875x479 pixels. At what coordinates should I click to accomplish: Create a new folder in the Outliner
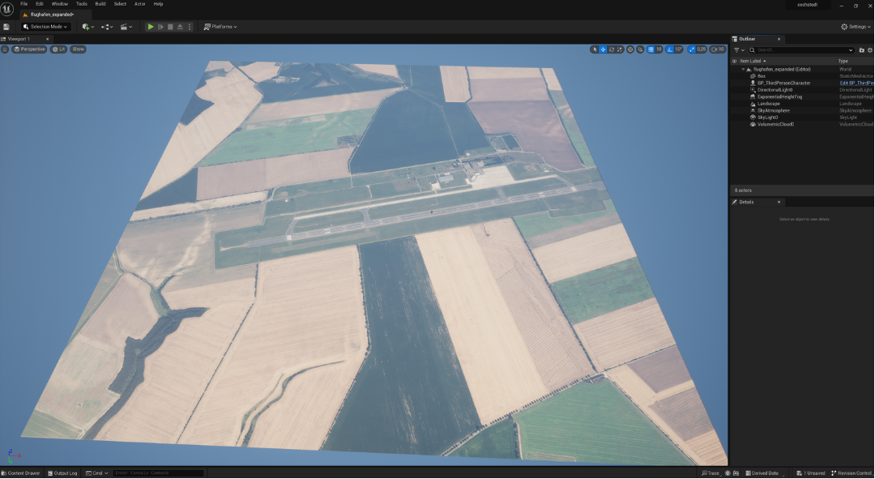pyautogui.click(x=861, y=50)
